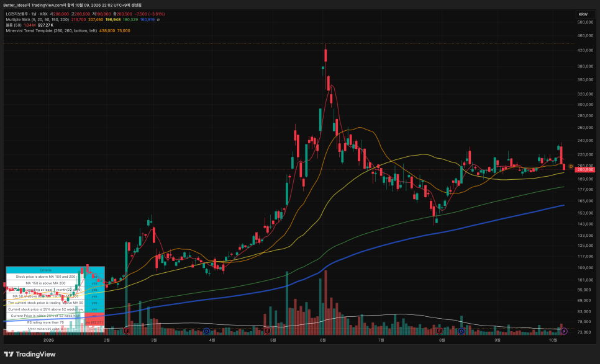The image size is (600, 364).
Task: Open the April dividend D marker
Action: [x=207, y=331]
